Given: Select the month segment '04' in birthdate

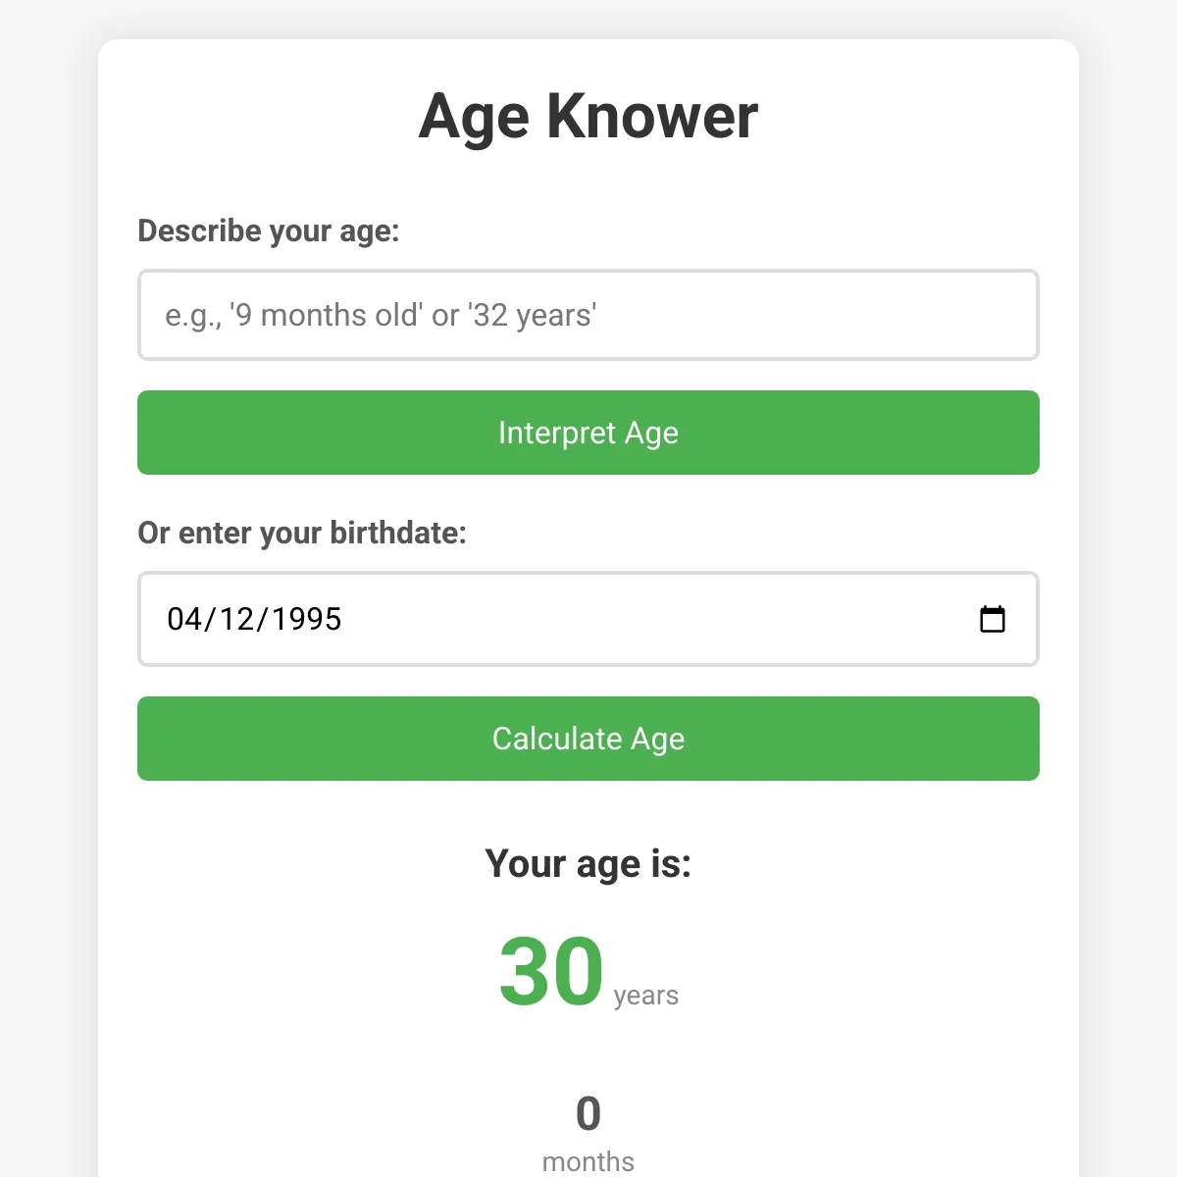Looking at the screenshot, I should 184,619.
